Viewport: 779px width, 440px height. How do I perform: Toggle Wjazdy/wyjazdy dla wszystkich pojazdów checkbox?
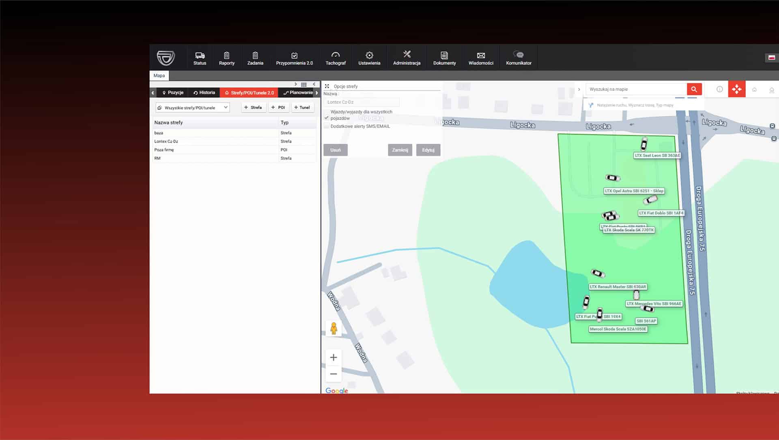(327, 118)
